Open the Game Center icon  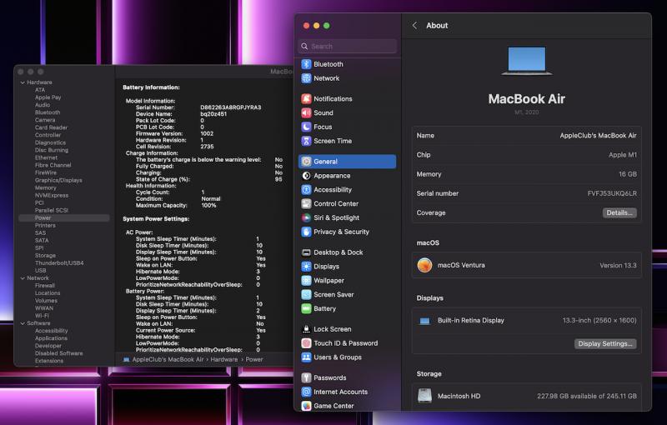point(306,406)
